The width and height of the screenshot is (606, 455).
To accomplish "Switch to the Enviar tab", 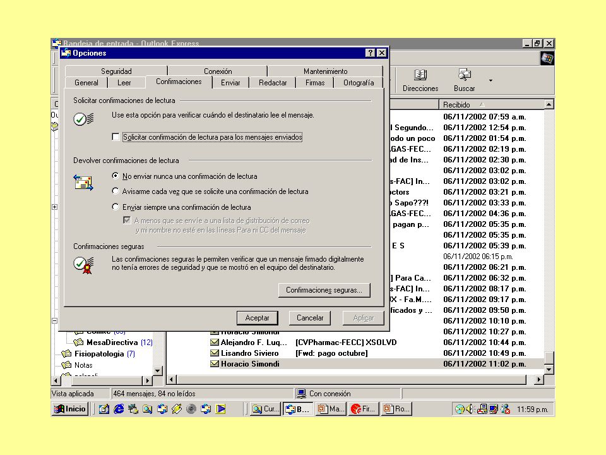I will pyautogui.click(x=230, y=82).
